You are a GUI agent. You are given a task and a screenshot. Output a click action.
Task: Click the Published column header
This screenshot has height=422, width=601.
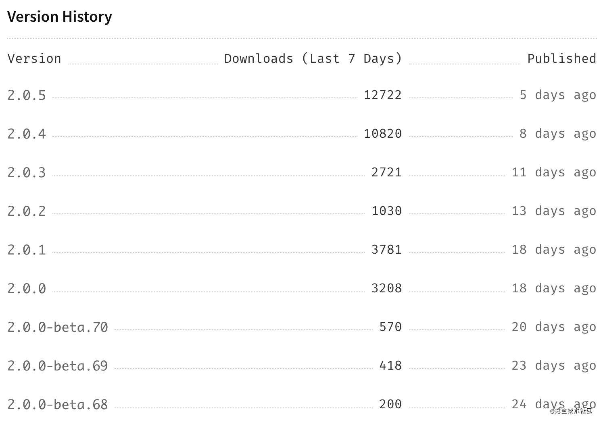(x=562, y=59)
